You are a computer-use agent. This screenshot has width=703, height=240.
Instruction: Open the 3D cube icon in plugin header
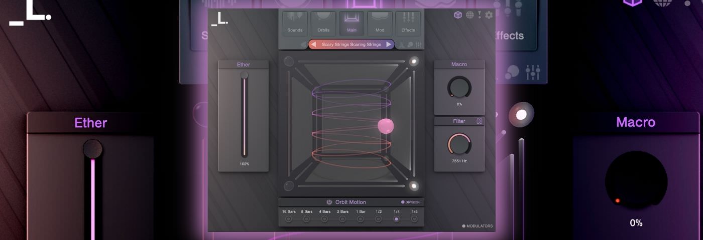click(x=457, y=15)
